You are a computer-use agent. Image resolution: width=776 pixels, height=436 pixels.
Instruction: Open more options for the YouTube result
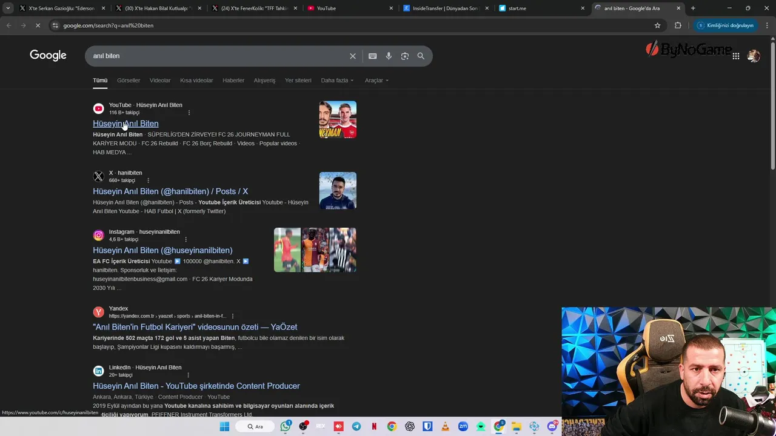[189, 113]
